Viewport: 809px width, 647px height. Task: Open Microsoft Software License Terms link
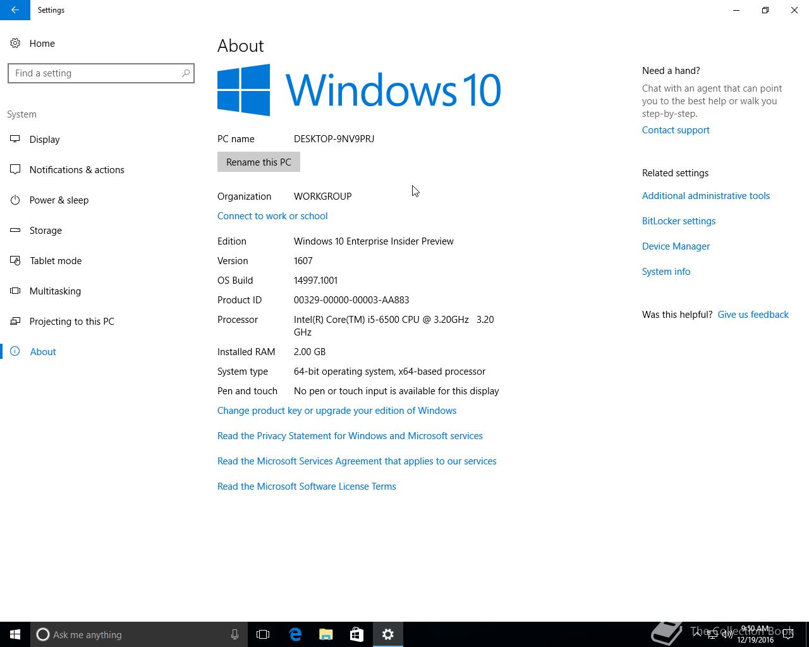(x=307, y=487)
